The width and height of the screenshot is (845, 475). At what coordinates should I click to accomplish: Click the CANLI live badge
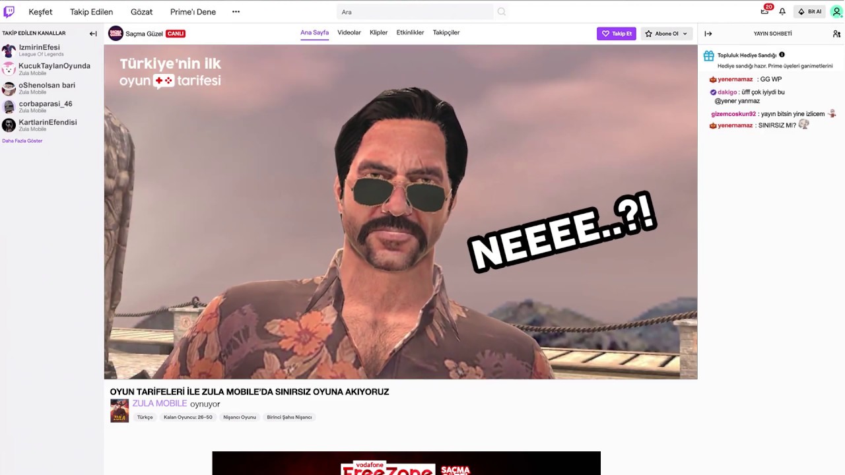point(175,34)
